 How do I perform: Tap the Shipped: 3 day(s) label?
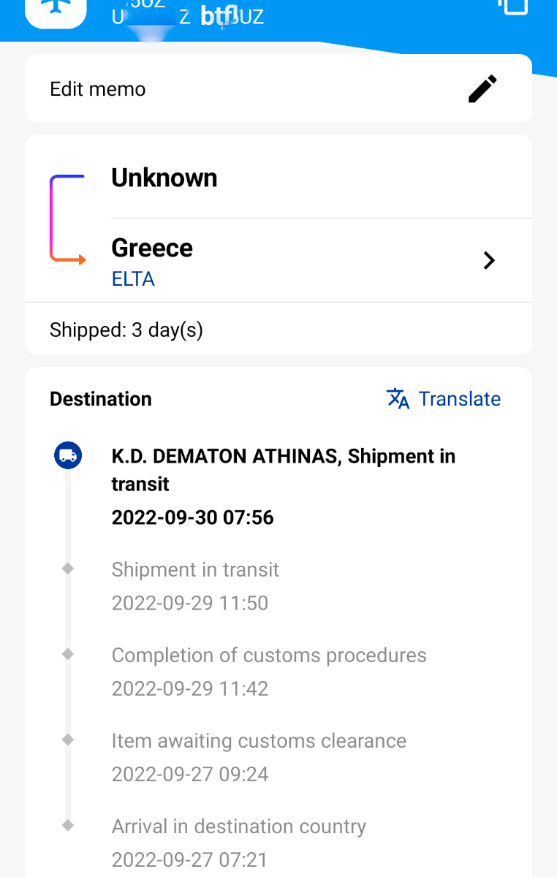(x=126, y=330)
